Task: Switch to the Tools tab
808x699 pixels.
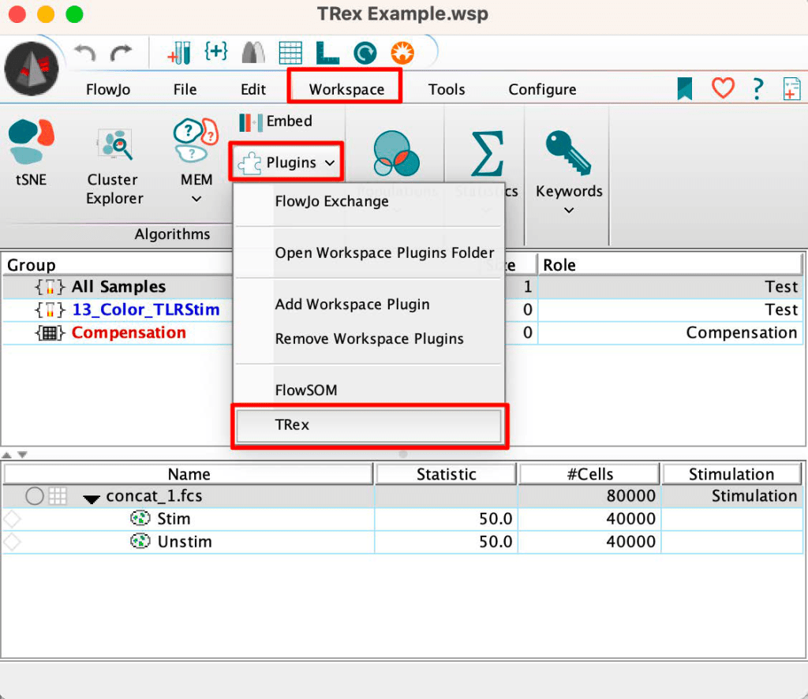Action: pyautogui.click(x=447, y=89)
